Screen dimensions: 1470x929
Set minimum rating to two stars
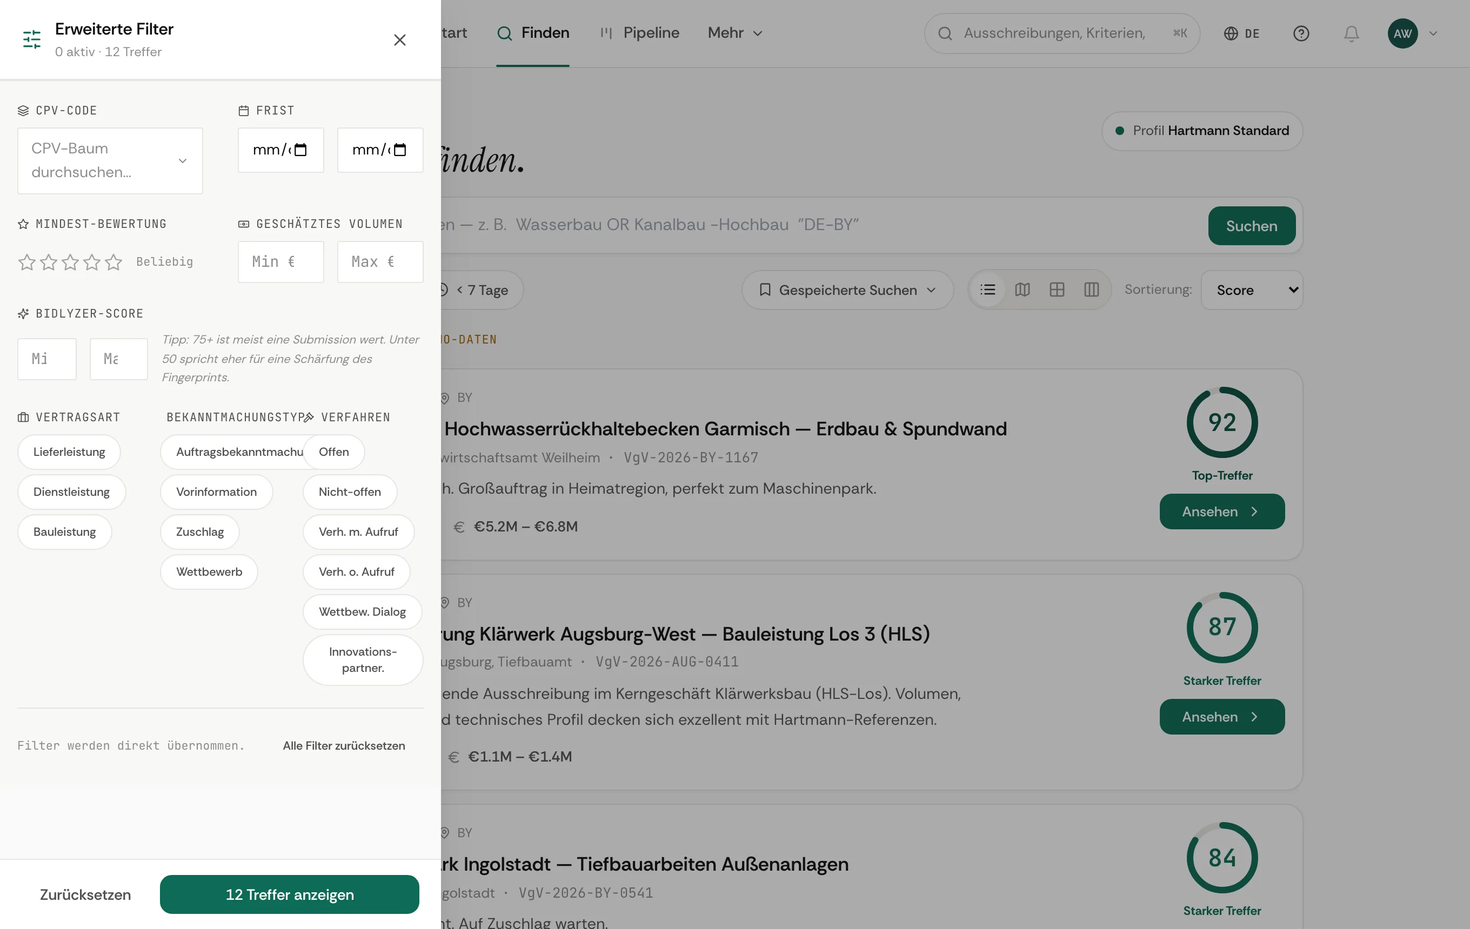(x=49, y=261)
